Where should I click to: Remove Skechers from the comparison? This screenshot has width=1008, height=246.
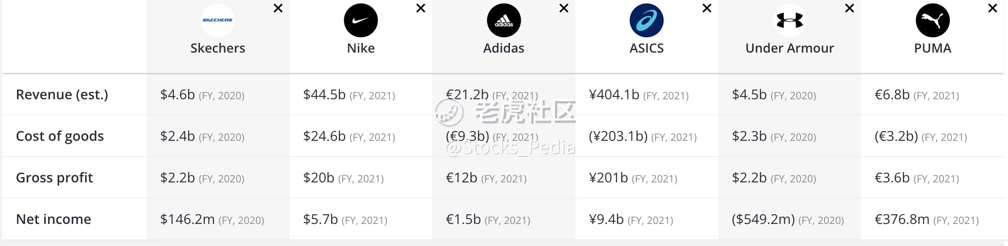pos(278,8)
